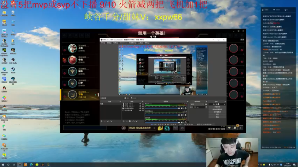Expand the 停止推流 streaming button dropdown

tap(225, 104)
